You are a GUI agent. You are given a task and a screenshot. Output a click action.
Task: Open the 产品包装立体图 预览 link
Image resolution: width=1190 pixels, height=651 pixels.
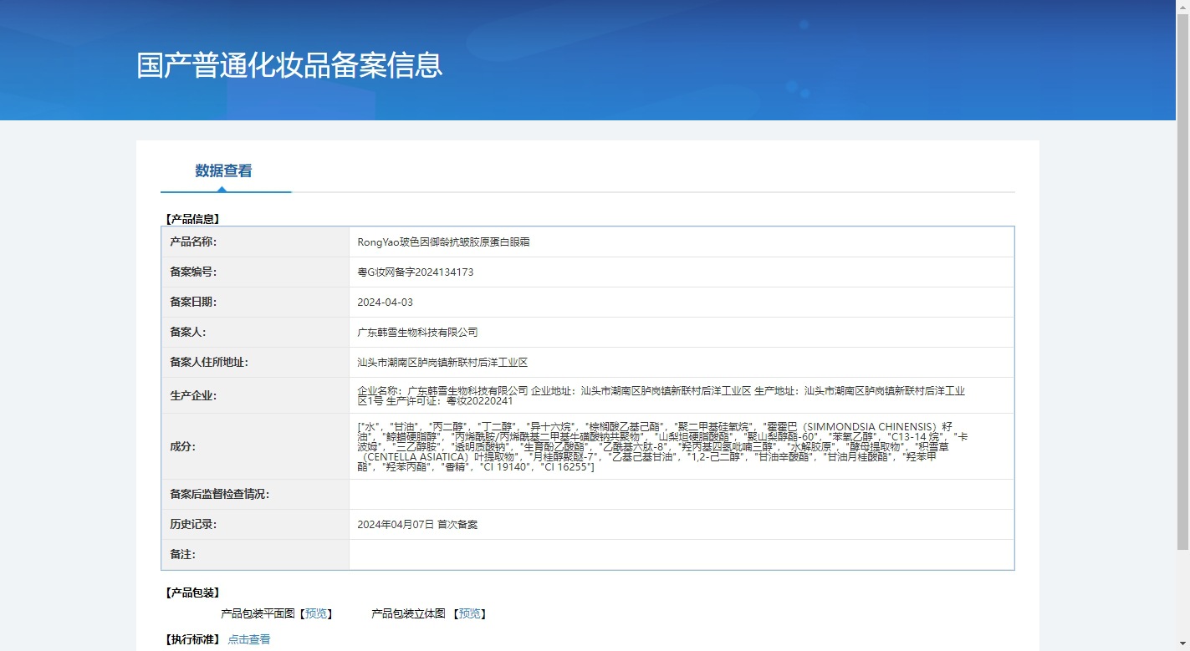tap(470, 613)
